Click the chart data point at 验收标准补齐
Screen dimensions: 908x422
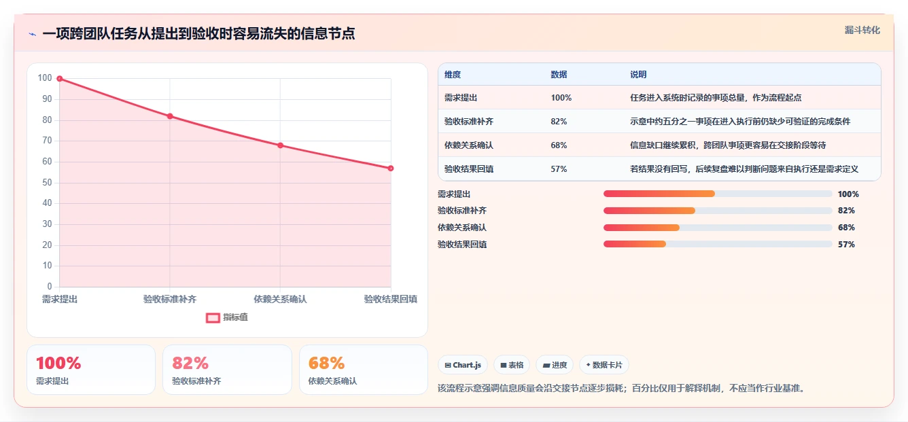coord(170,116)
